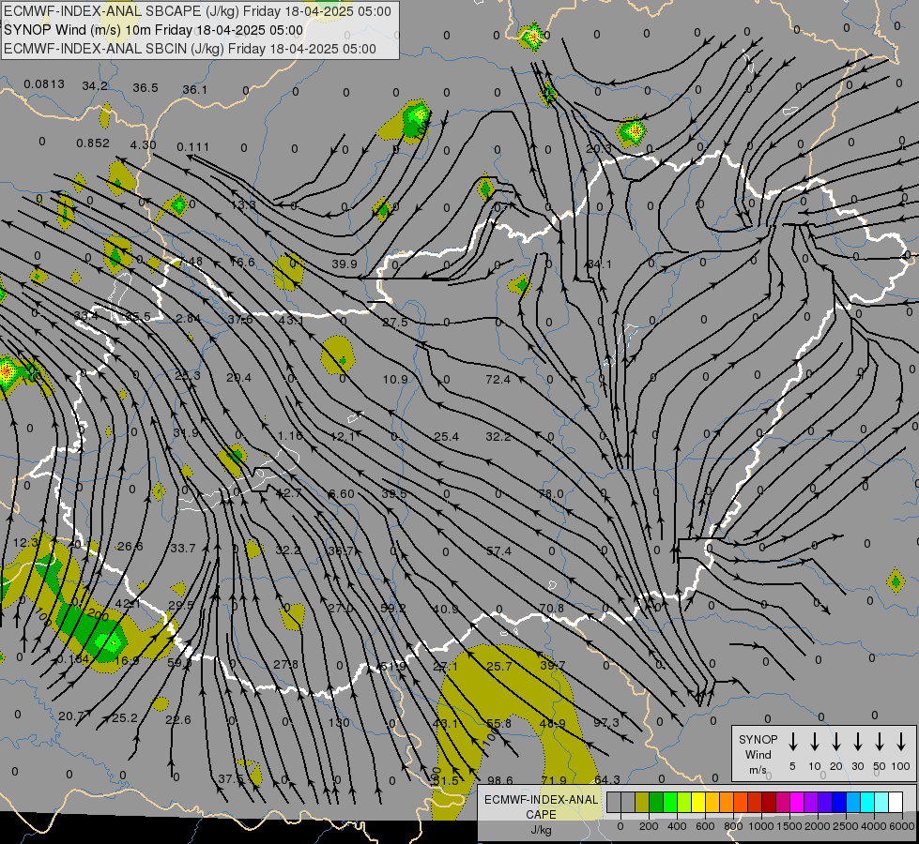The height and width of the screenshot is (844, 919).
Task: Click the '6000' tick on color scale
Action: 903,826
